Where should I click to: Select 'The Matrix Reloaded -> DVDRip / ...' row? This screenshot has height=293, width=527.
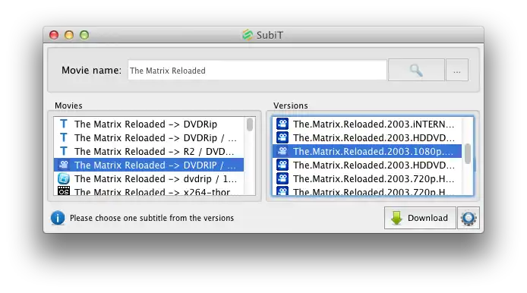pos(149,137)
